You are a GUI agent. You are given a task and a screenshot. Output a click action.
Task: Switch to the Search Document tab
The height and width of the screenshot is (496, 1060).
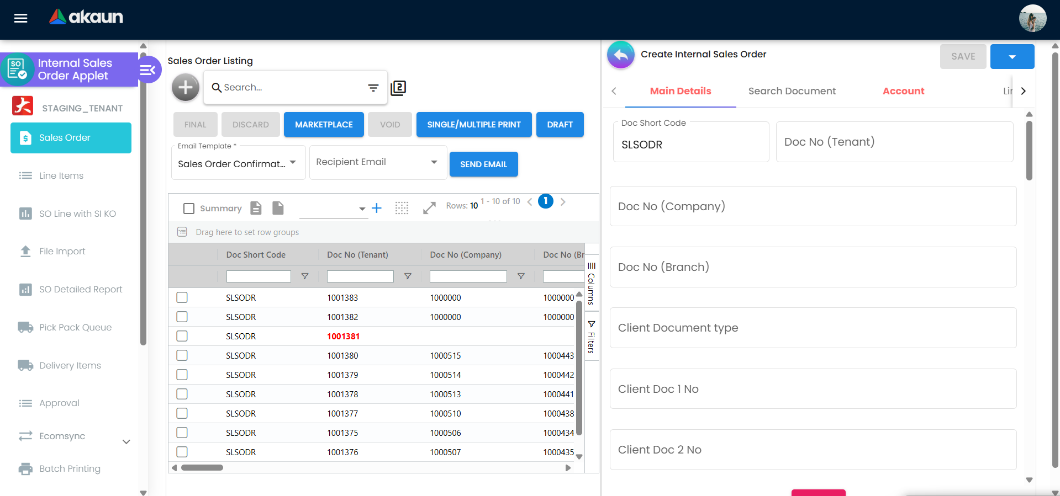point(792,91)
